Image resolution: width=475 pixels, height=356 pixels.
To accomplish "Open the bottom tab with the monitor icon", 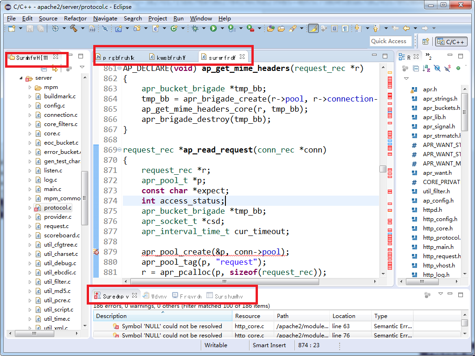I will pyautogui.click(x=186, y=296).
